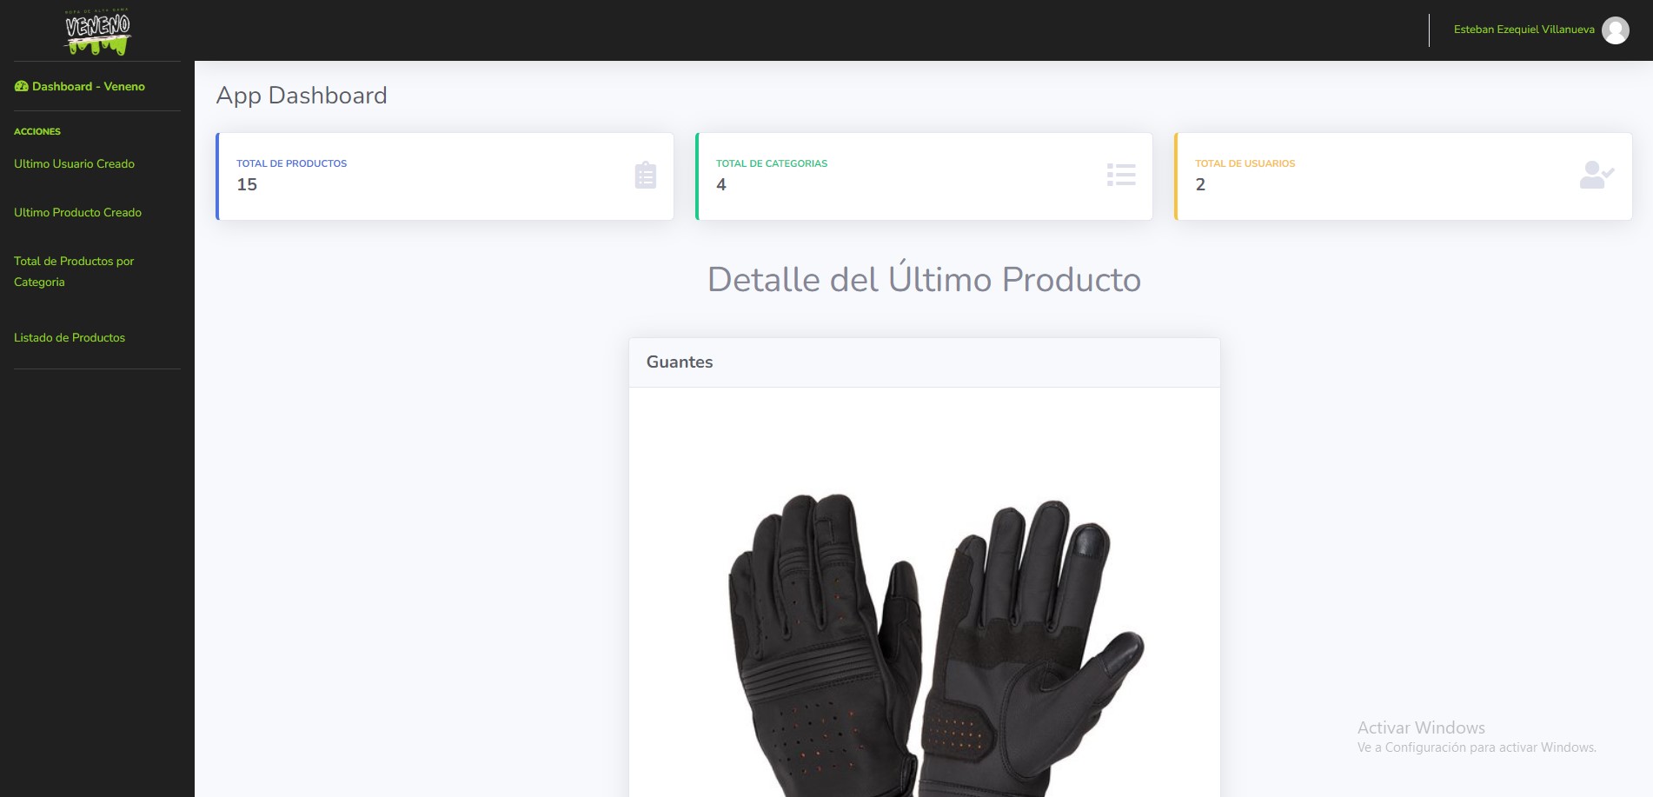Open the Dashboard - Veneno sidebar link
This screenshot has height=797, width=1653.
pos(80,86)
